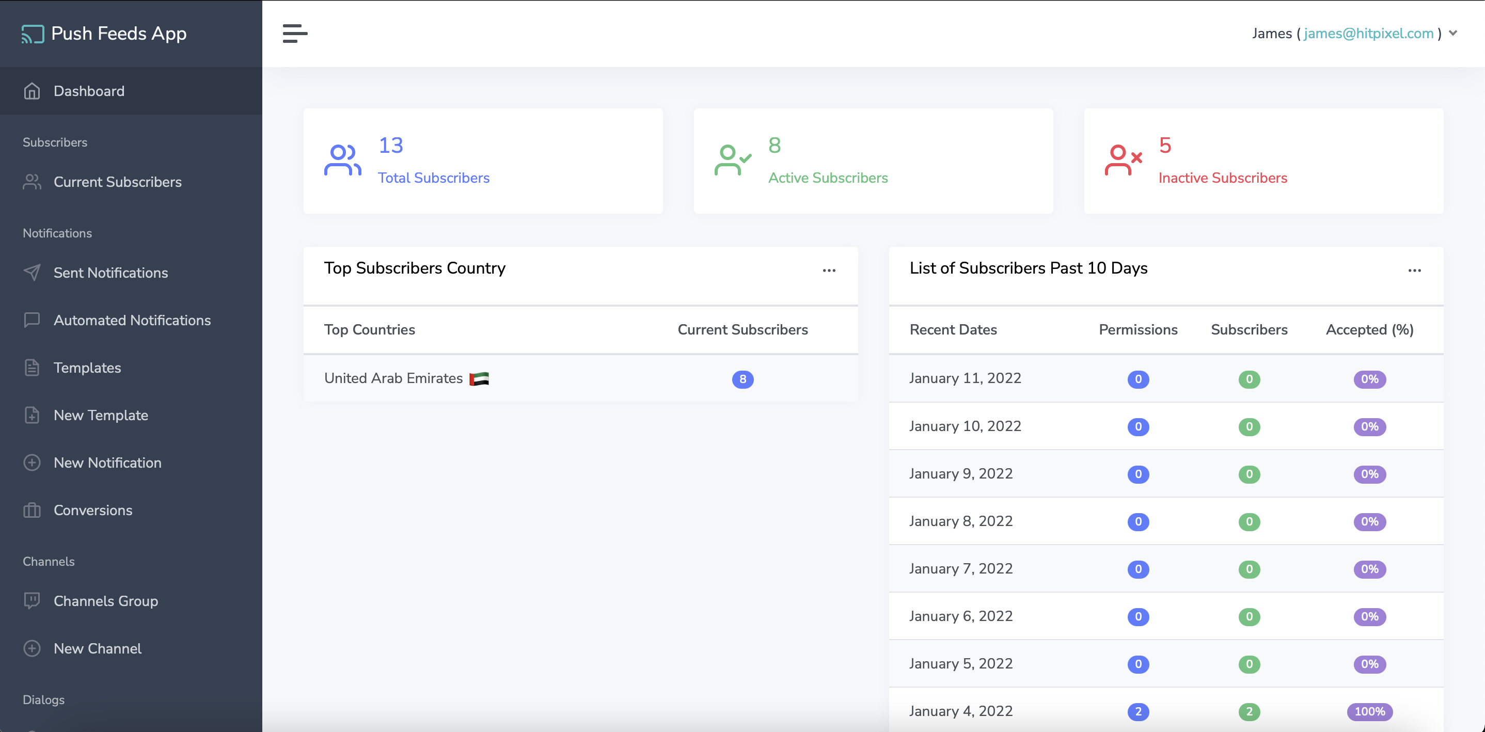
Task: Click the Push Feeds App cast logo icon
Action: coord(33,34)
